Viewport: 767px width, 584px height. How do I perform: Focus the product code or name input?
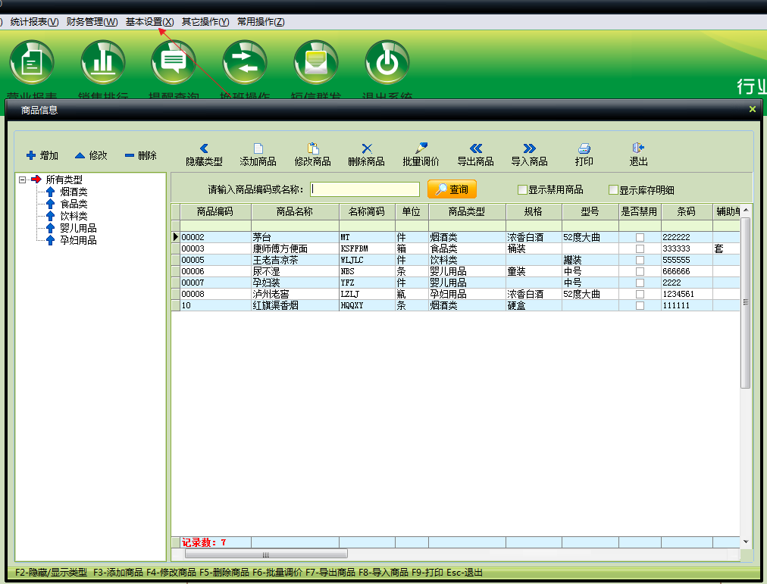[365, 189]
